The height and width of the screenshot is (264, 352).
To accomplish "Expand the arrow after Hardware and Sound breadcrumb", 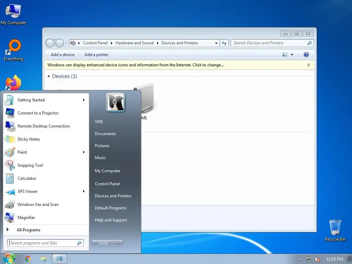I will [157, 43].
